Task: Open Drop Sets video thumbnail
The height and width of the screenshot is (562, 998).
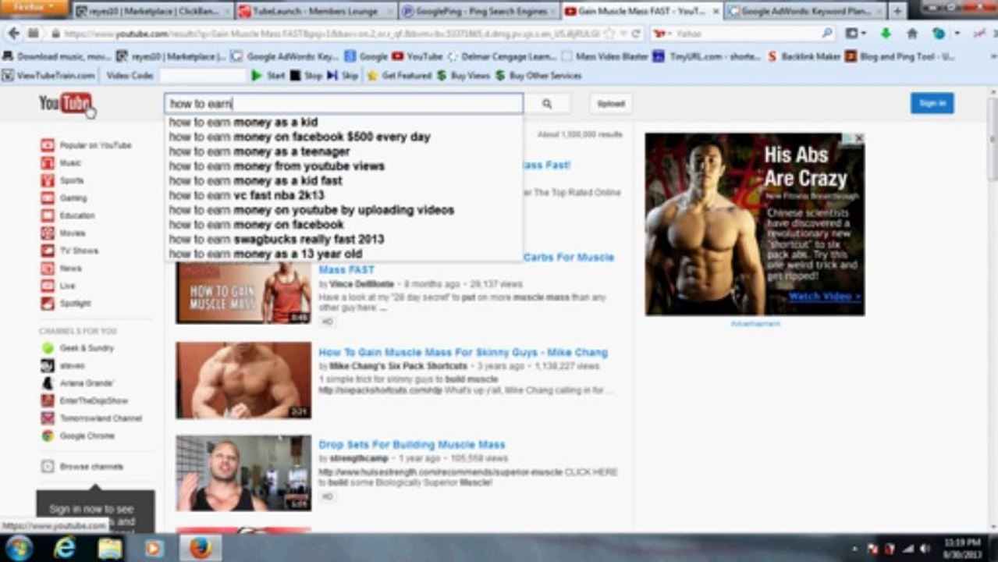Action: coord(243,473)
